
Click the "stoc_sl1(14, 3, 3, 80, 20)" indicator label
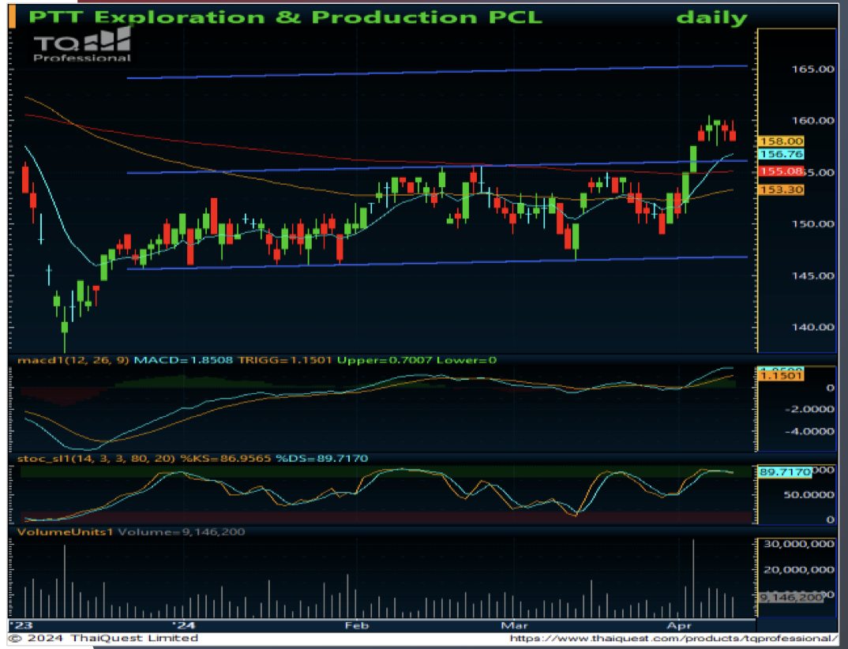96,459
